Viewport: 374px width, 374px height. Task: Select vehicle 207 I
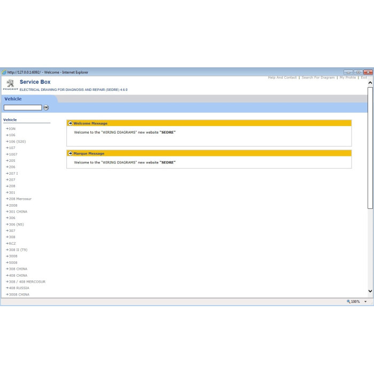tap(13, 174)
